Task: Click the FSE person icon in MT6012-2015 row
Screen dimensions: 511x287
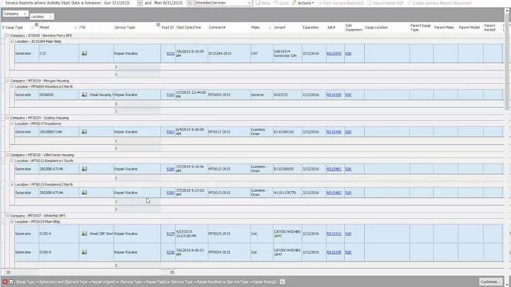Action: click(x=84, y=169)
